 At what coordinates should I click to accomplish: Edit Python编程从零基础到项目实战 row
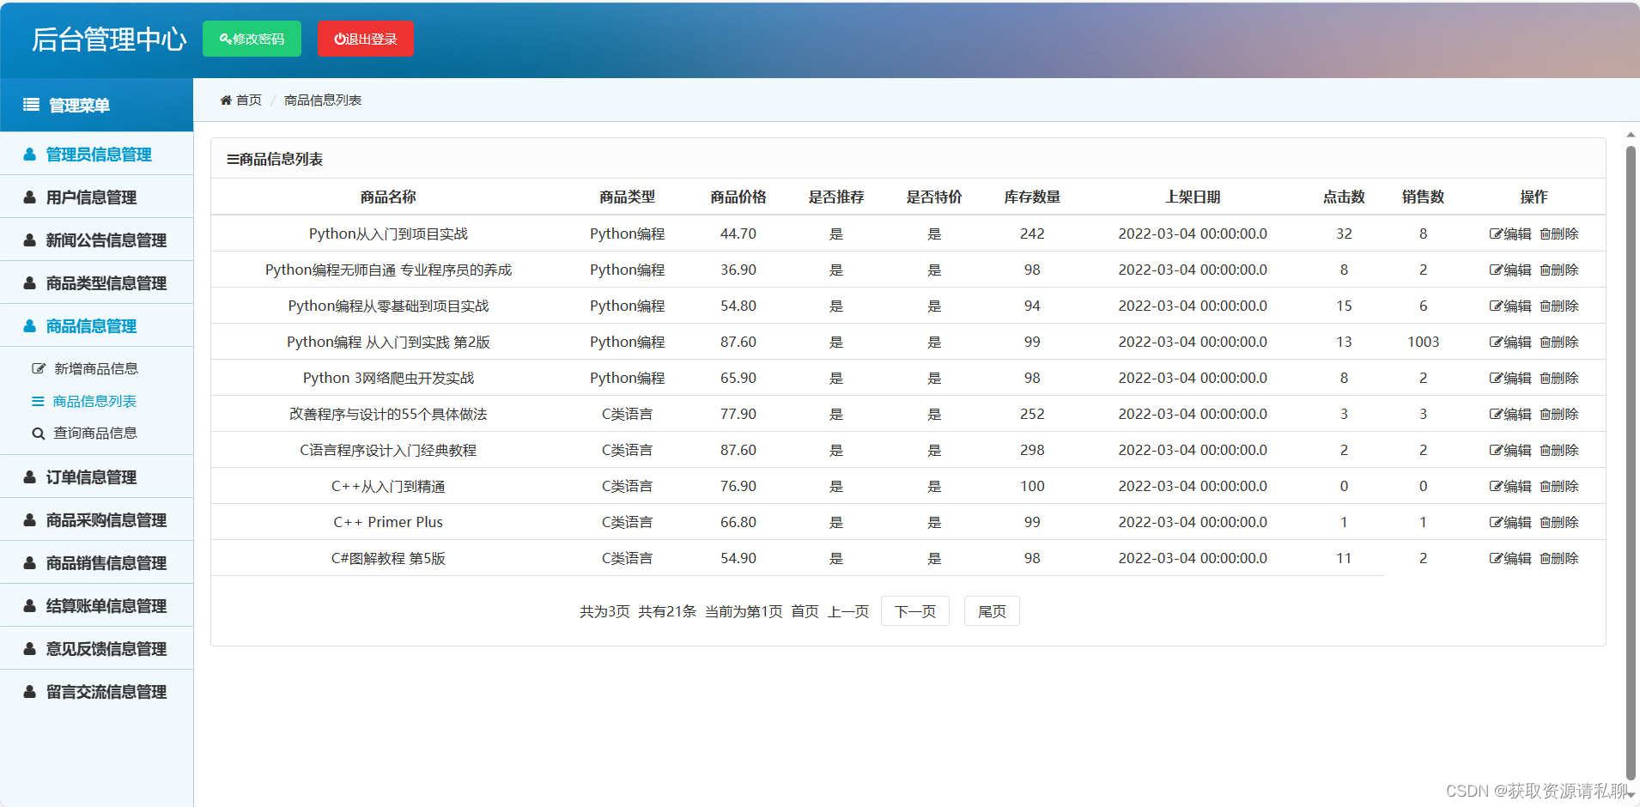[1510, 306]
